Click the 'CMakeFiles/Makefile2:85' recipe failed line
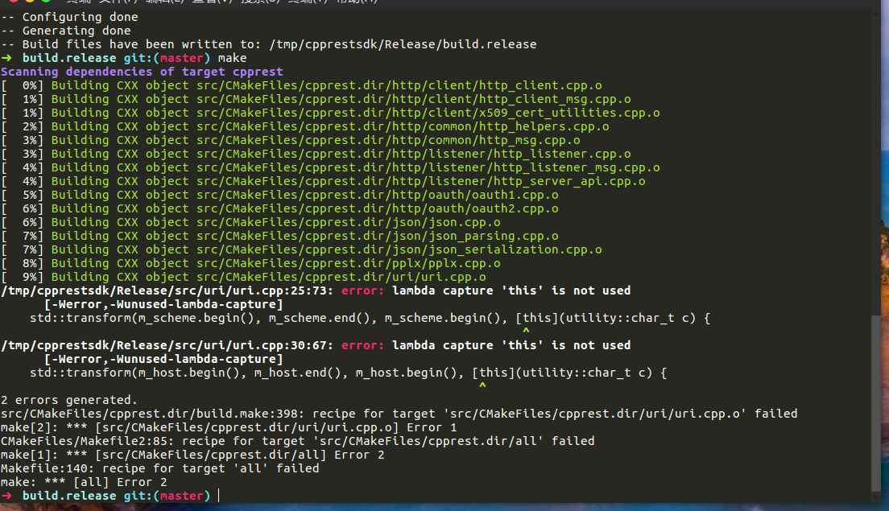889x511 pixels. pos(298,441)
